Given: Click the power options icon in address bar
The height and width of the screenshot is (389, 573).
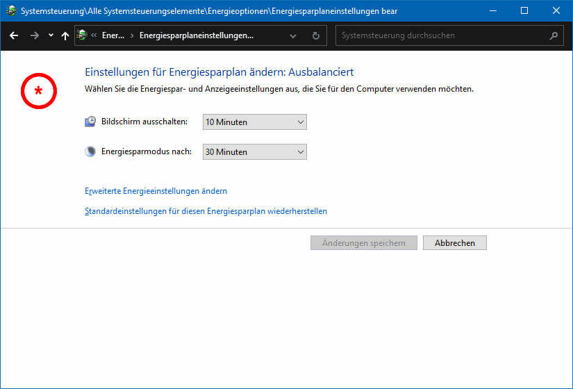Looking at the screenshot, I should tap(82, 35).
